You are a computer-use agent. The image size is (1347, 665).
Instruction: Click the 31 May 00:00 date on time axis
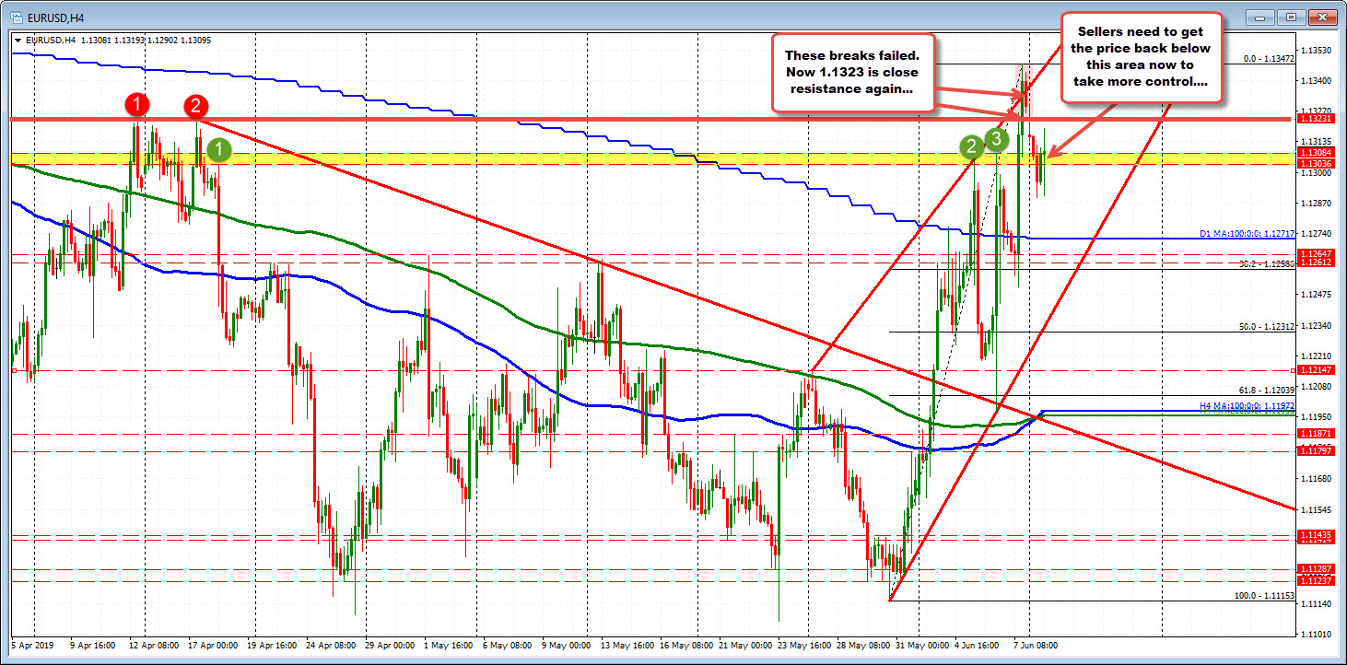click(x=922, y=646)
